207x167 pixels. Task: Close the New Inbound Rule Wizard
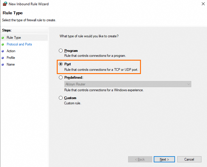click(203, 4)
